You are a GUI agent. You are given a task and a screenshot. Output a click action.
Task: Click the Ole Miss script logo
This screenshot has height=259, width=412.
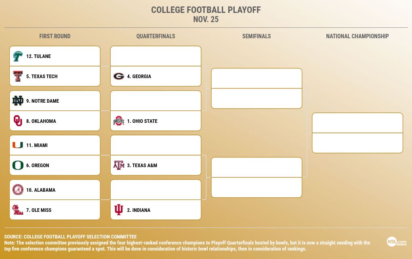(x=17, y=210)
